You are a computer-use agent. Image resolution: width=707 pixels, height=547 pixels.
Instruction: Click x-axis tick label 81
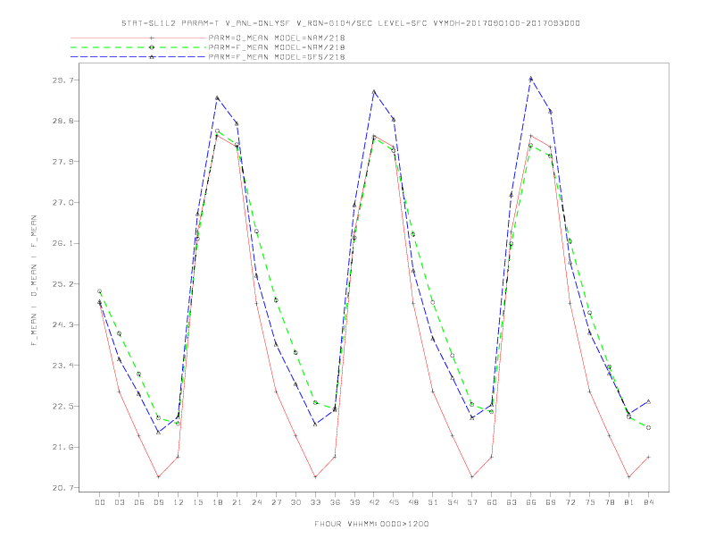pyautogui.click(x=629, y=502)
